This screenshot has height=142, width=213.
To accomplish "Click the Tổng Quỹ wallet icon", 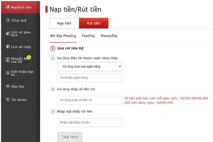I will coord(8,20).
